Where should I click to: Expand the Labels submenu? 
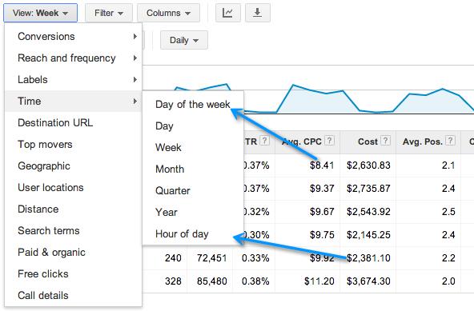pos(73,80)
